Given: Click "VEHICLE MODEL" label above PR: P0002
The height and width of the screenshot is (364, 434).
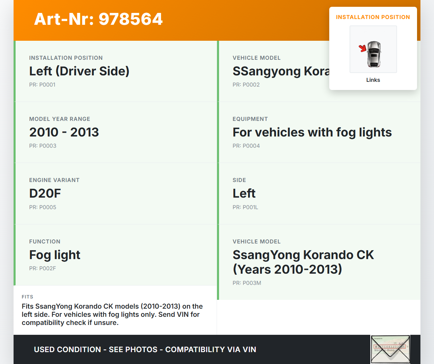Looking at the screenshot, I should 257,58.
